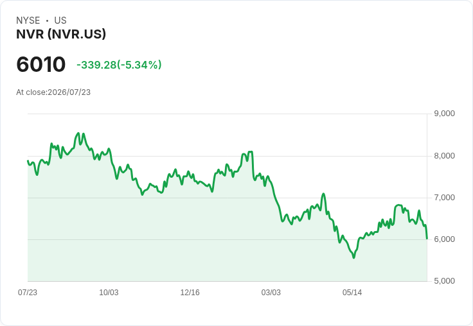Click the 07/23 x-axis date label
473x326 pixels.
click(28, 293)
